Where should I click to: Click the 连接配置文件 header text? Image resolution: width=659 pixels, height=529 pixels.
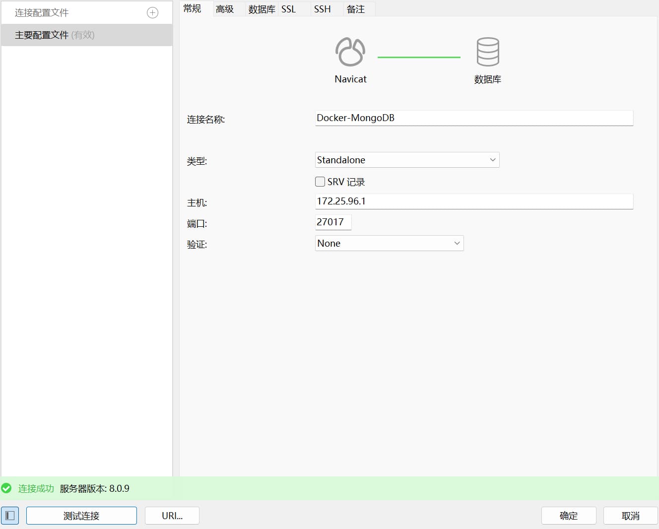pos(42,13)
